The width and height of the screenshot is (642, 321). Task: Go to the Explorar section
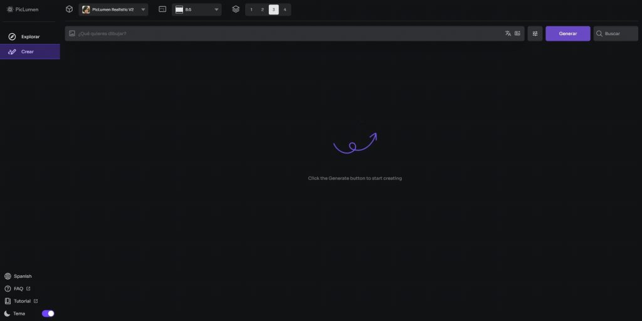click(x=30, y=37)
